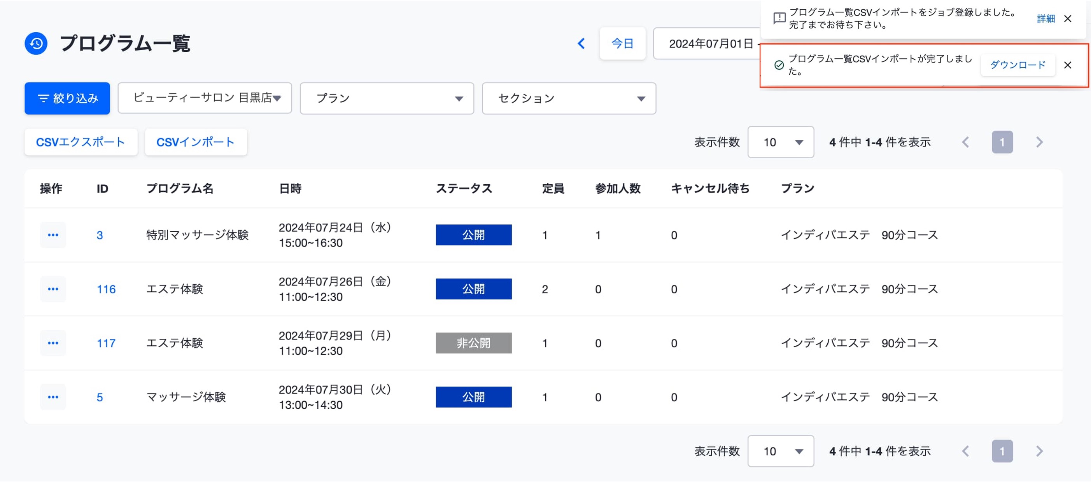Open actions menu for マッサージ体験 ID 5 row

coord(53,398)
